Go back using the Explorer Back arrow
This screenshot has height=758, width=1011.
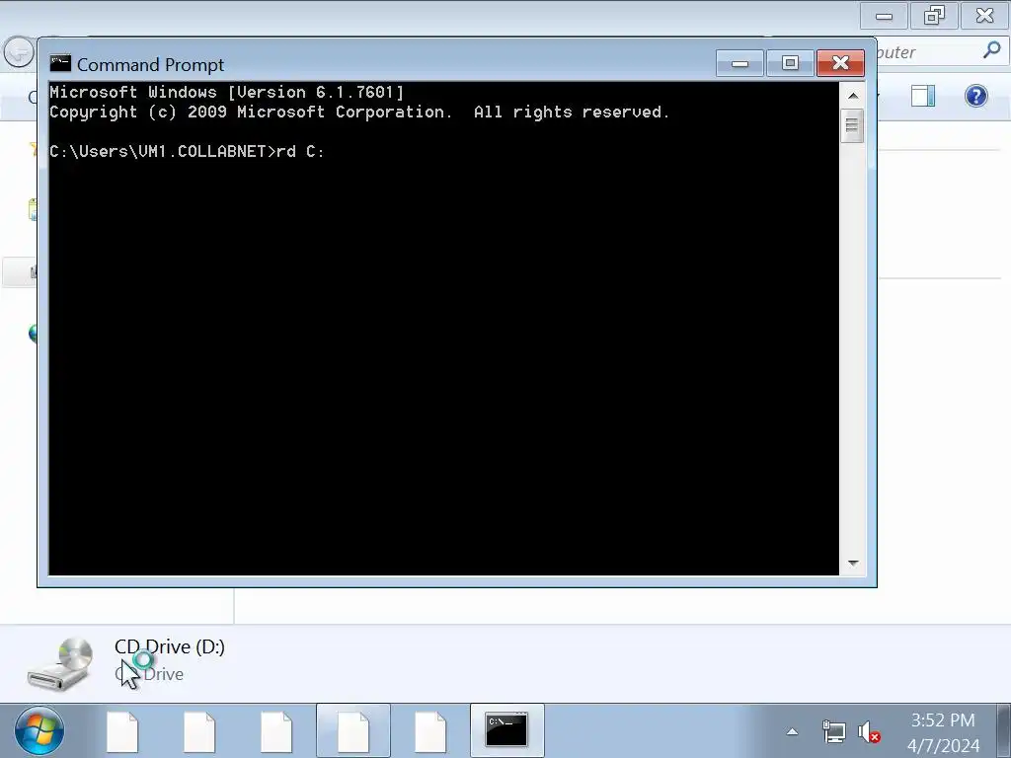coord(18,51)
